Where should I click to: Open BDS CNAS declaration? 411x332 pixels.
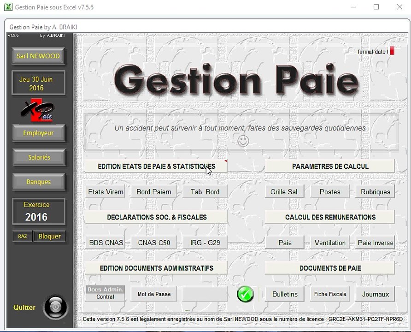click(106, 243)
